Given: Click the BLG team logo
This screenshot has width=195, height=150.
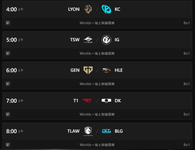Looking at the screenshot, I should coord(106,131).
